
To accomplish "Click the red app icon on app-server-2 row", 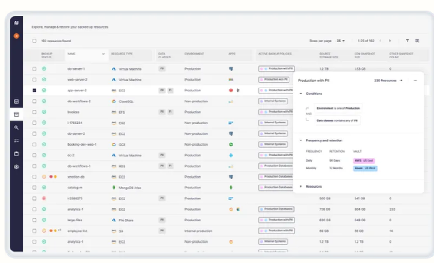I will [x=231, y=91].
